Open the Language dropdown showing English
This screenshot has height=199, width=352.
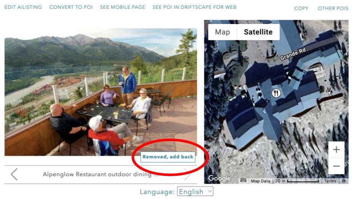pyautogui.click(x=195, y=192)
